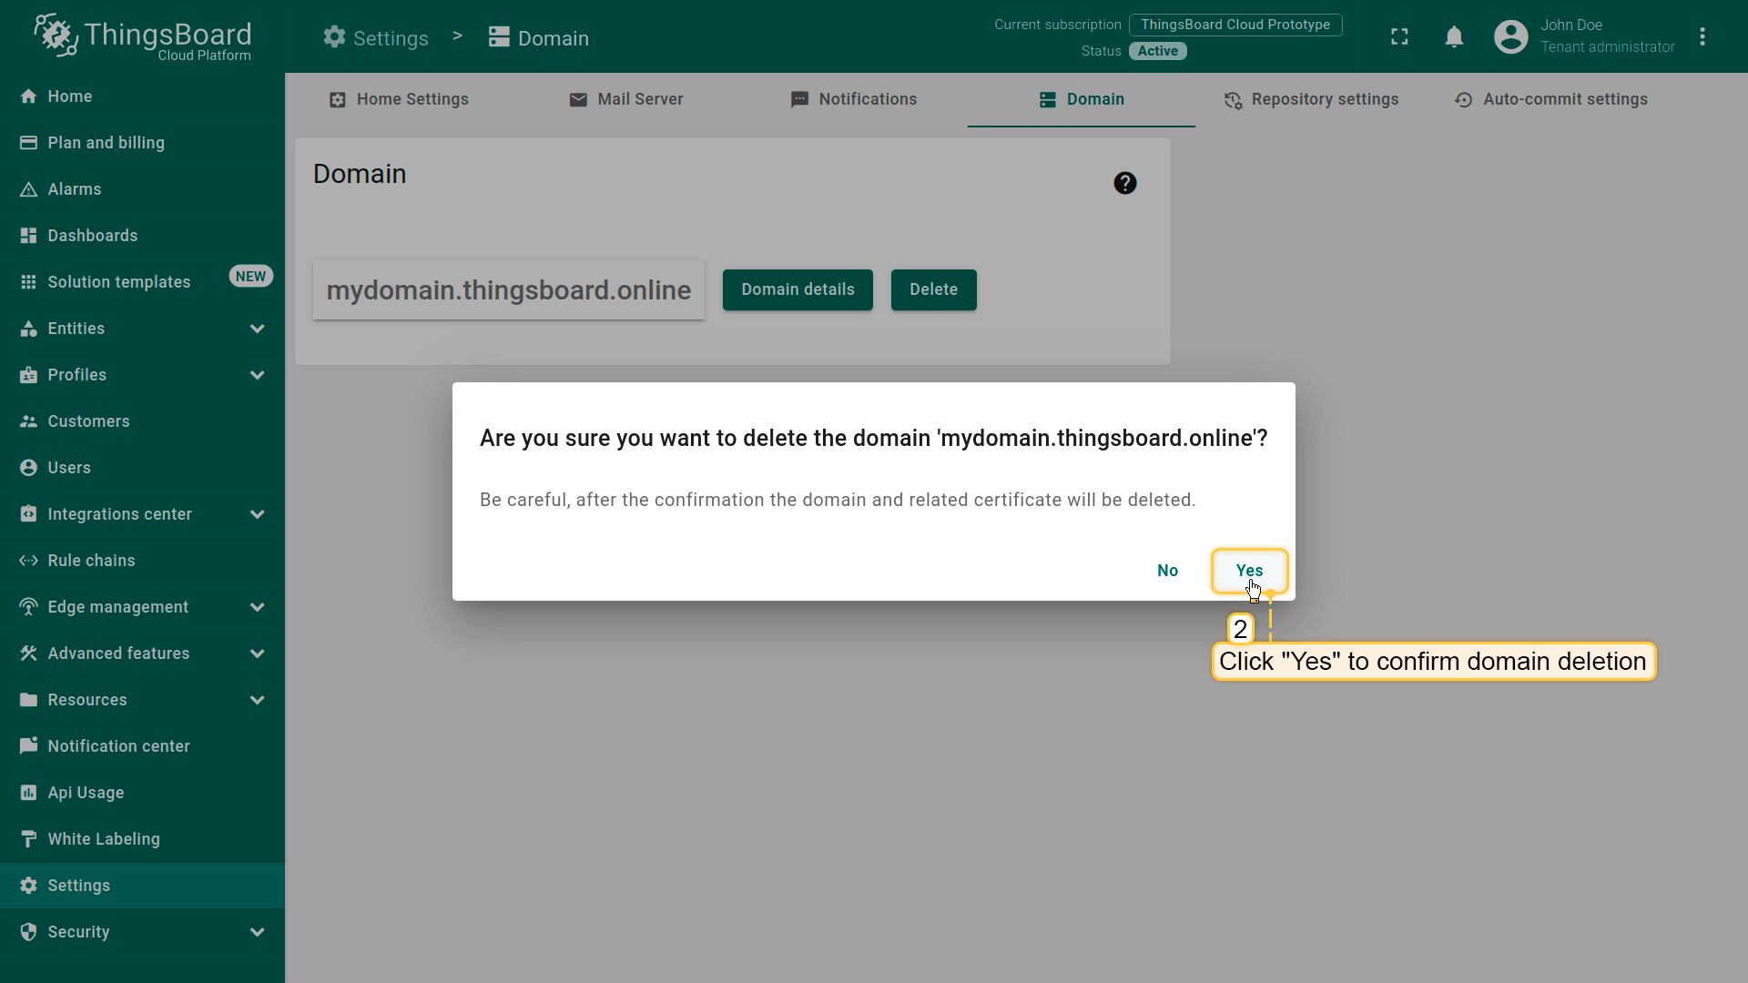Open the Rule chains menu item

pos(142,561)
